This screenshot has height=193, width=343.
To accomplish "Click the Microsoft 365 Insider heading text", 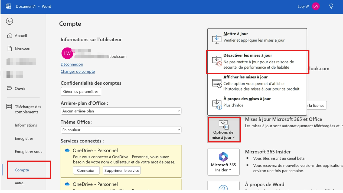I will pos(268,152).
